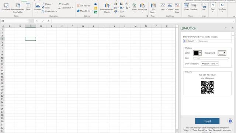The width and height of the screenshot is (236, 133).
Task: Close the QR4Office task pane
Action: click(232, 28)
